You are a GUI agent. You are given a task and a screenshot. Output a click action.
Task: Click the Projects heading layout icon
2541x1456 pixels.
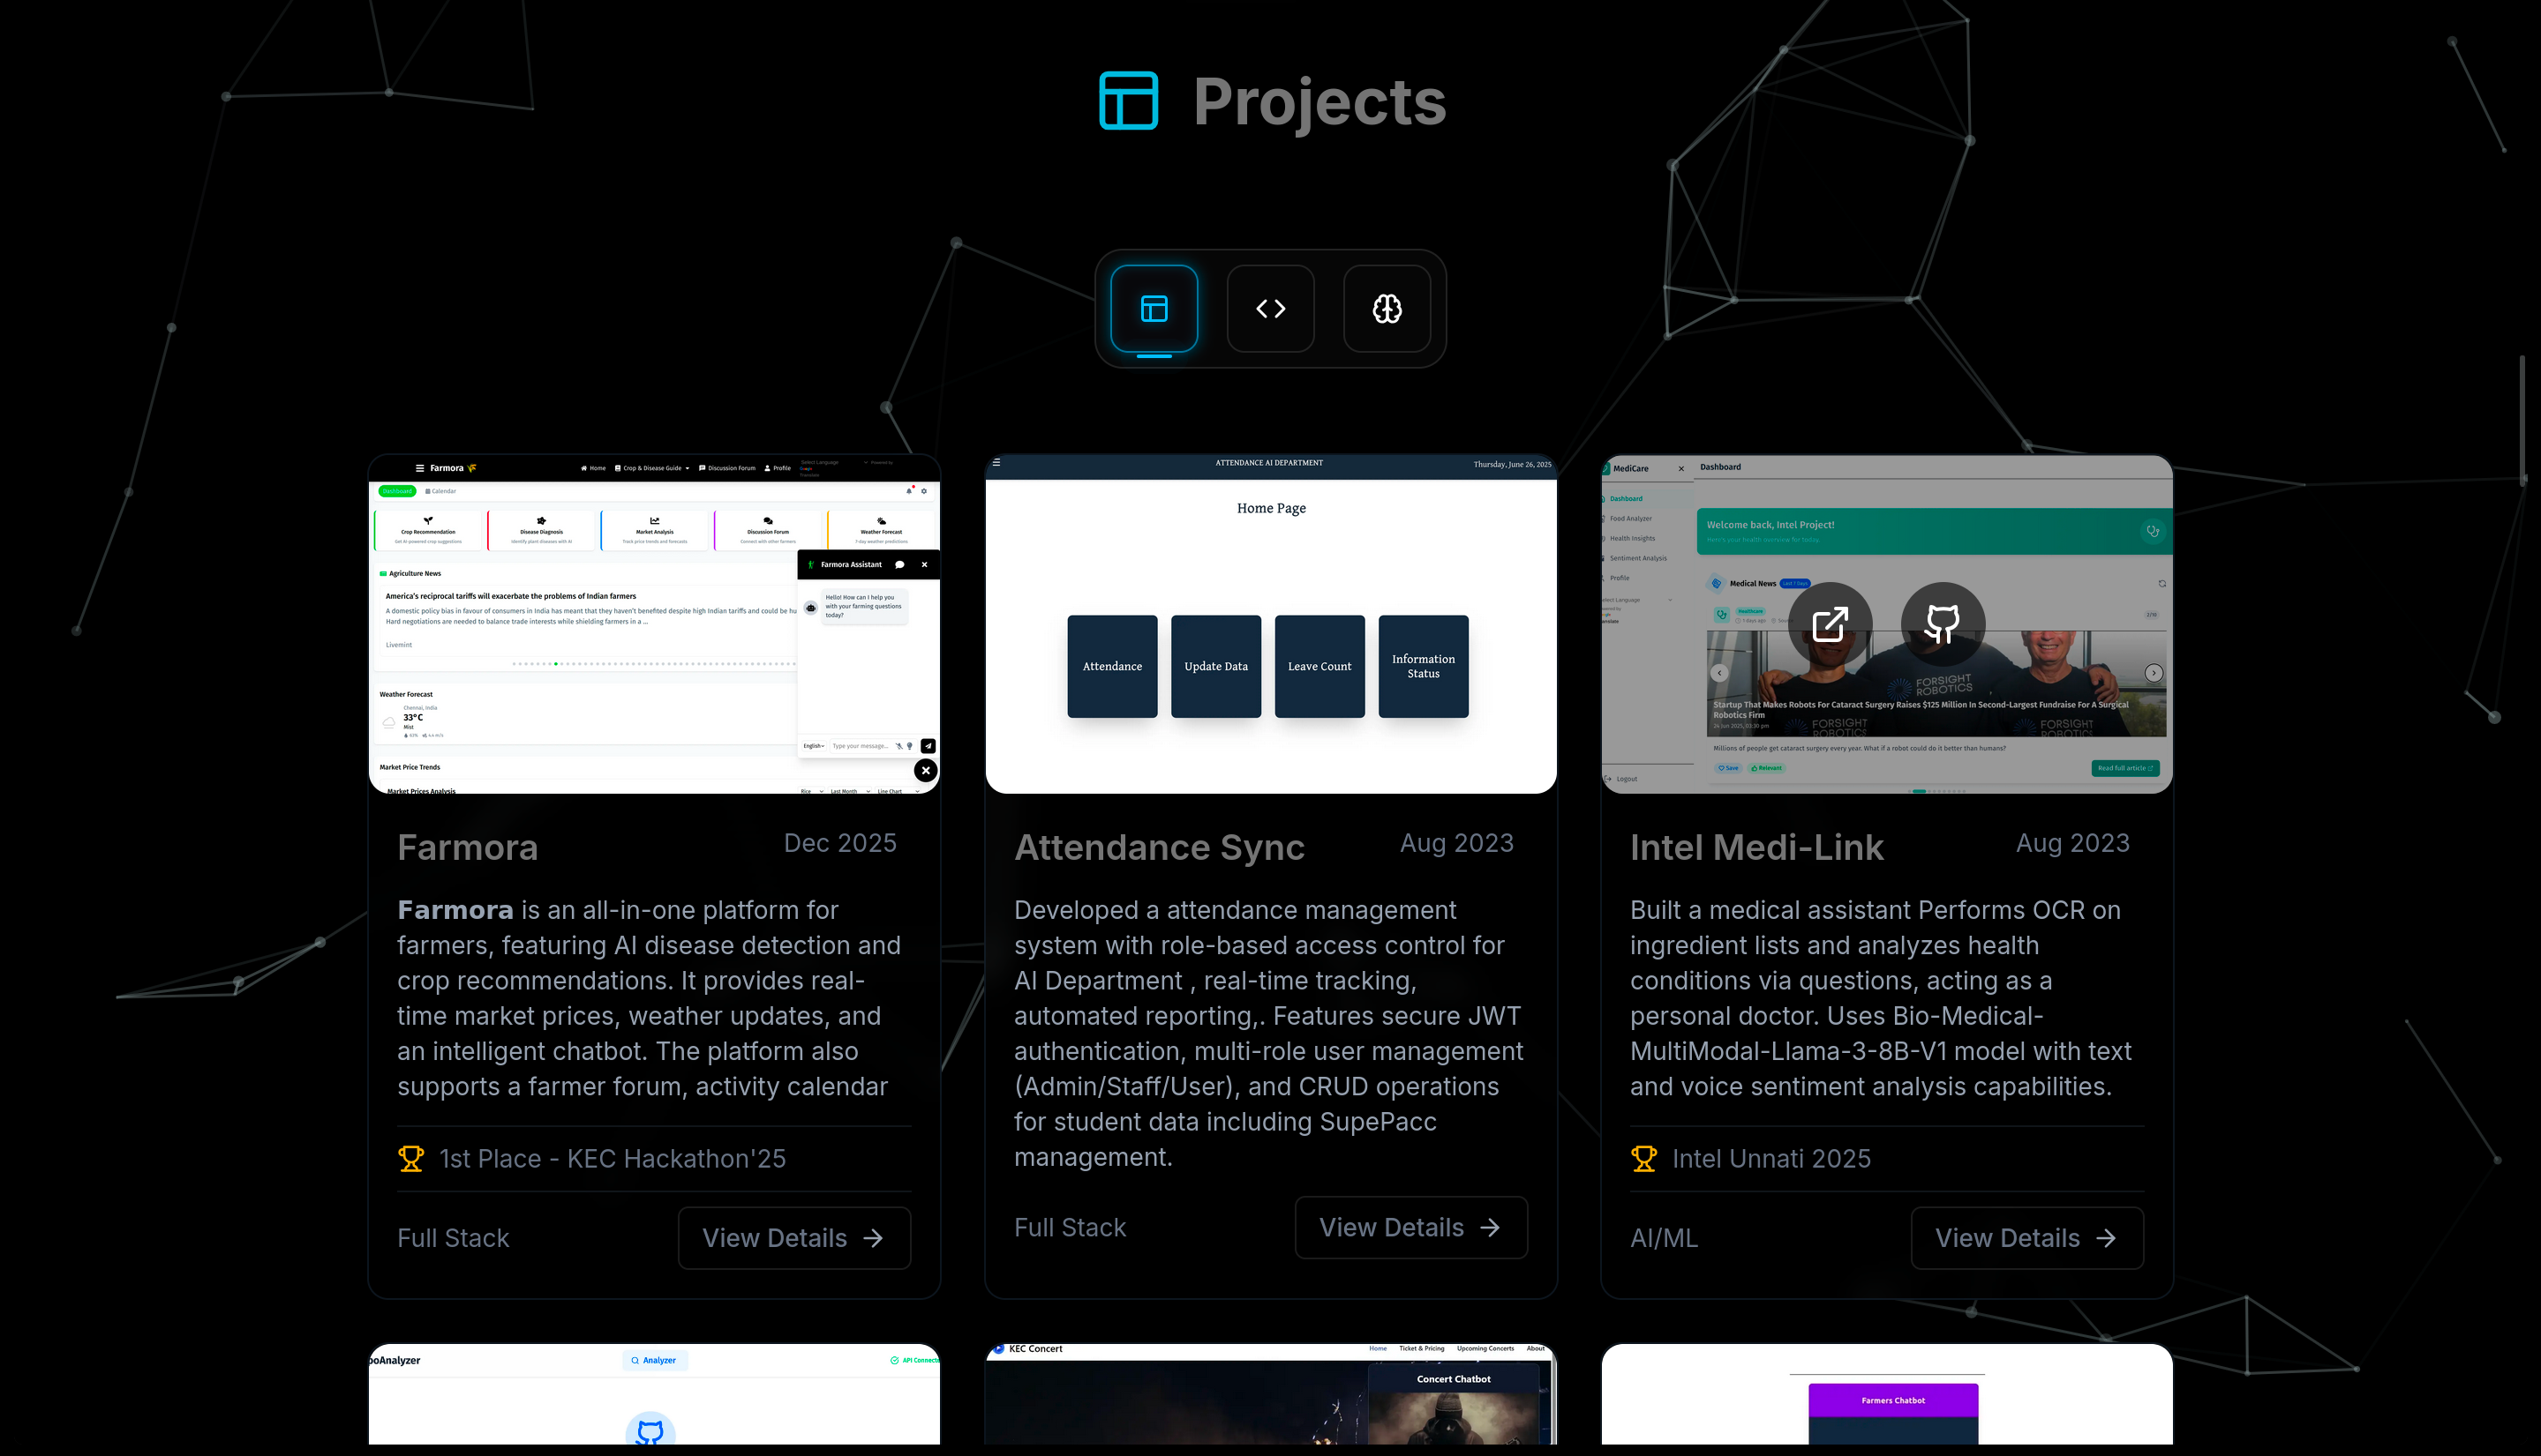pos(1129,101)
